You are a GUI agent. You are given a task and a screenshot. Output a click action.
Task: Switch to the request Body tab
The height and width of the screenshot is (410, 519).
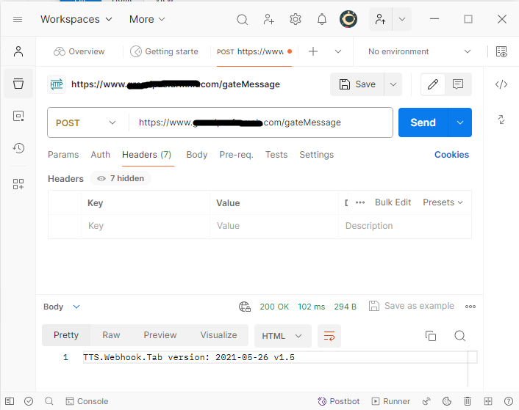click(x=196, y=155)
